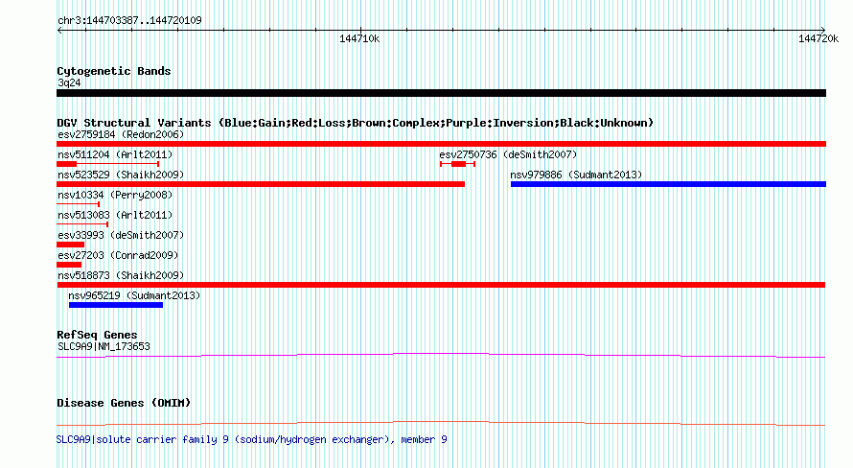Click the long red bar under nsv518873
The width and height of the screenshot is (853, 468).
[441, 285]
